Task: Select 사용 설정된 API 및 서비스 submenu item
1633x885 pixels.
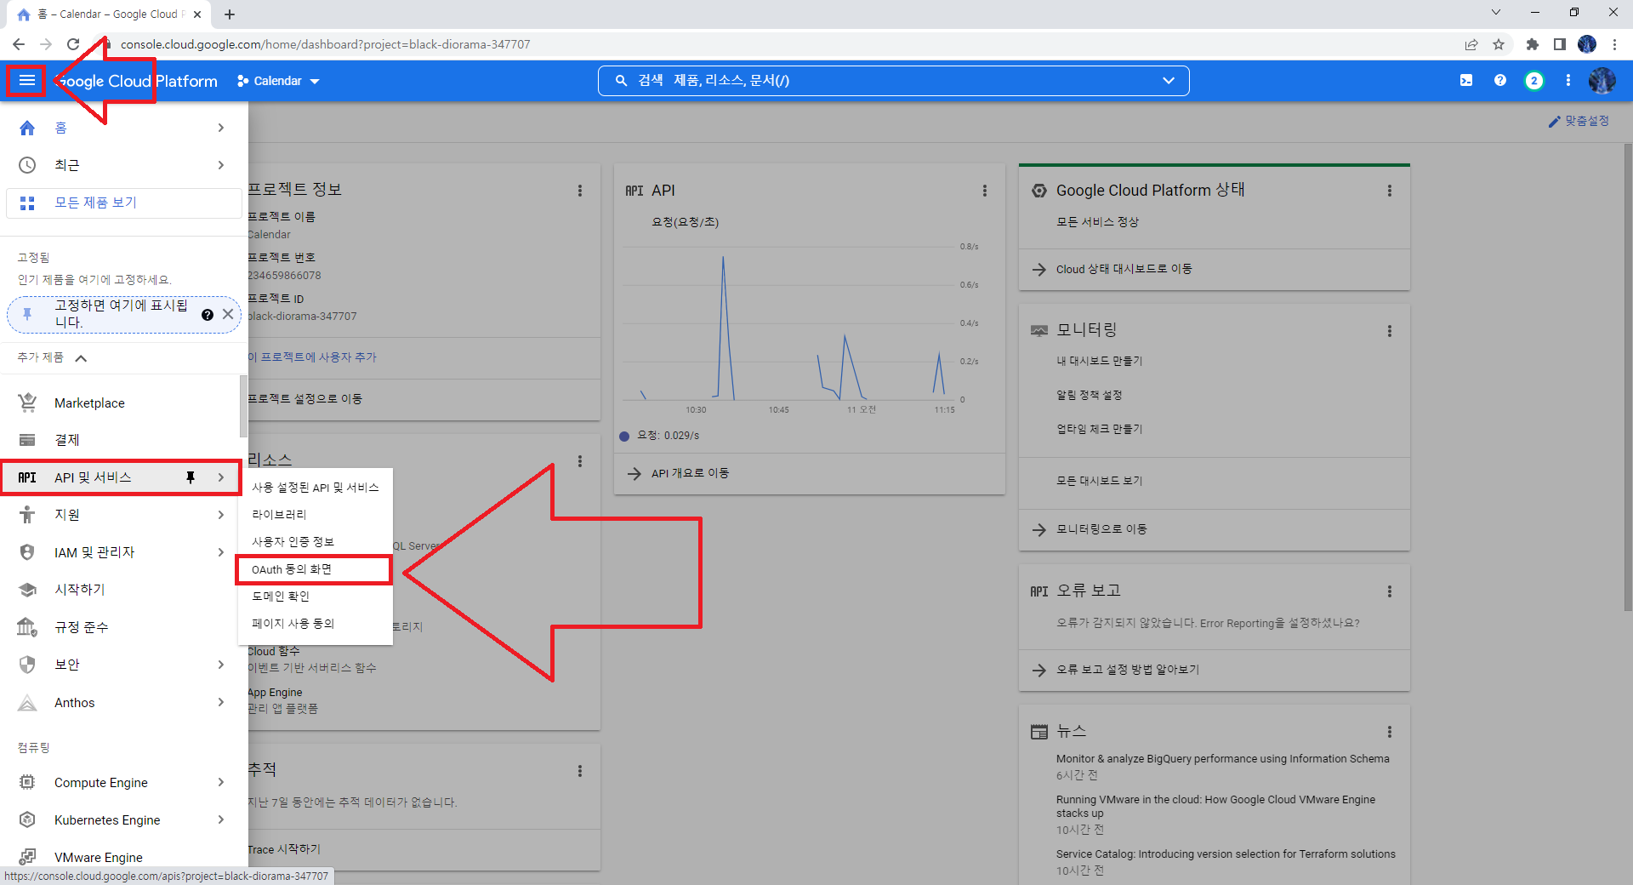Action: coord(316,488)
